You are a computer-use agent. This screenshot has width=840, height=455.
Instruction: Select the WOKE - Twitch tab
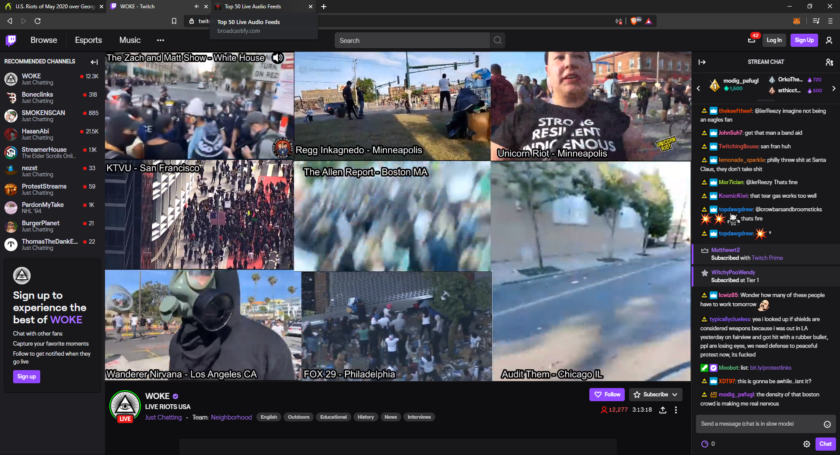(x=153, y=7)
